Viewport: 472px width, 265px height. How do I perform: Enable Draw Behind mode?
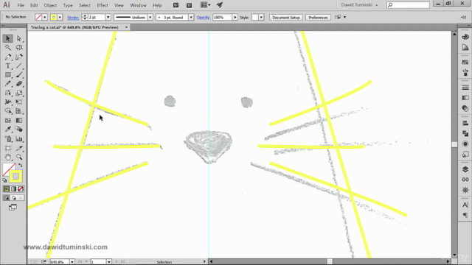point(13,198)
